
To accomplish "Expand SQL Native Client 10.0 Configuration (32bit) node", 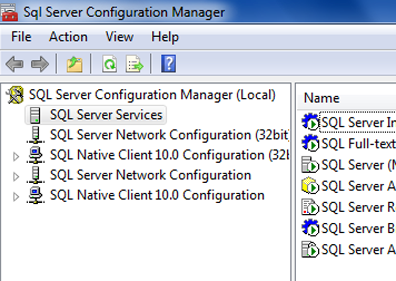I will [x=16, y=156].
